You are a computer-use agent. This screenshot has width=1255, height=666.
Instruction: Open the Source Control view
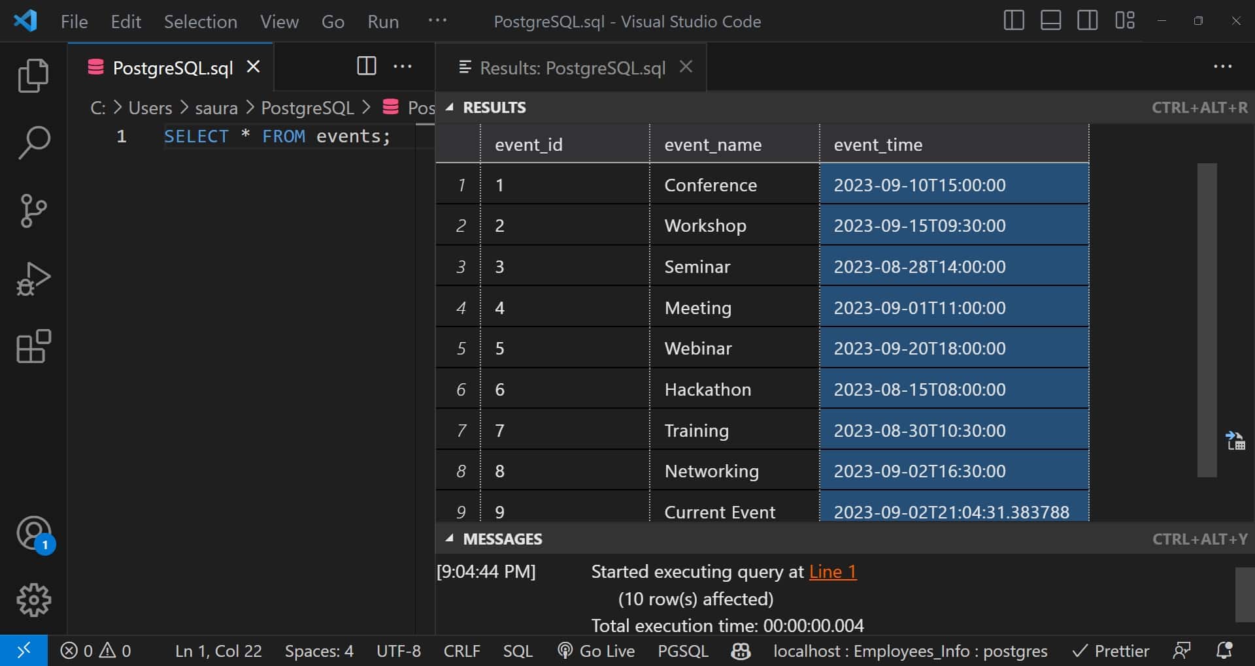click(x=33, y=210)
